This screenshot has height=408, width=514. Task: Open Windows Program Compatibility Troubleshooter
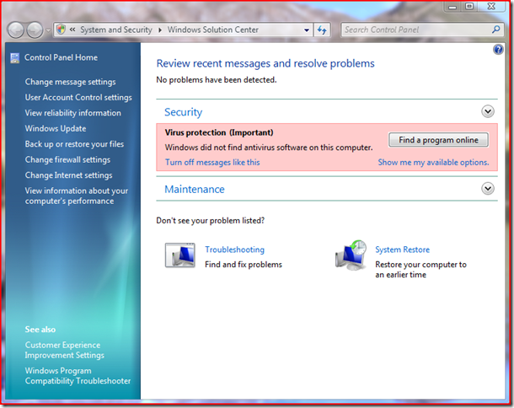tap(78, 375)
